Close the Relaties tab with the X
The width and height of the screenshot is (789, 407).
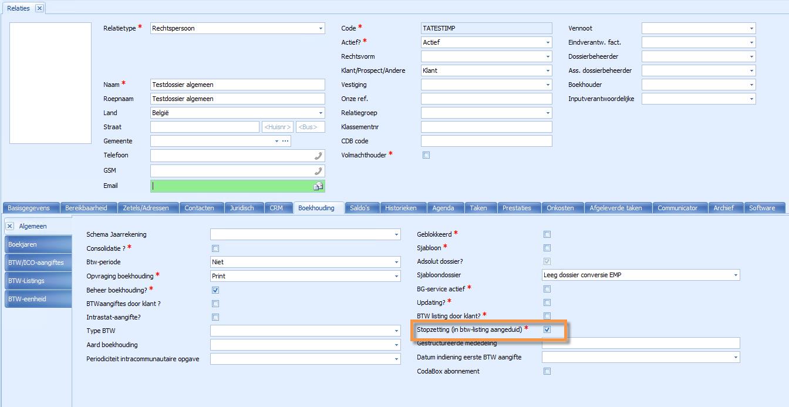point(39,8)
